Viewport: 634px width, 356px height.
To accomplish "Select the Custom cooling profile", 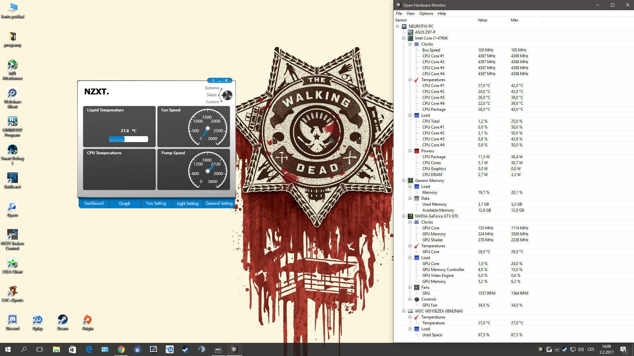I will point(212,102).
